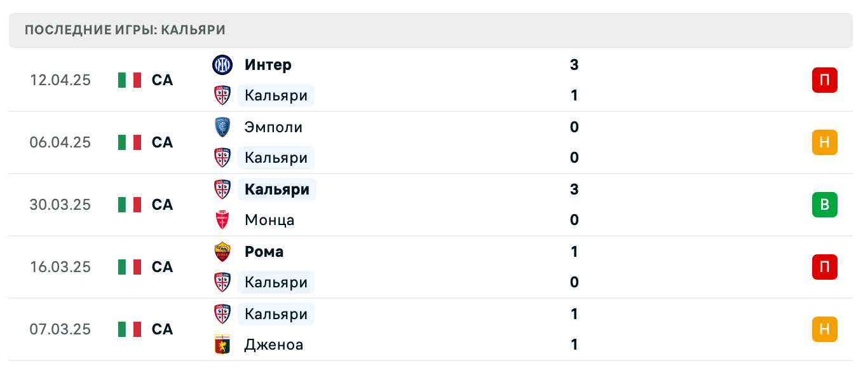Select the Cagliari crest next to Inter

[222, 95]
